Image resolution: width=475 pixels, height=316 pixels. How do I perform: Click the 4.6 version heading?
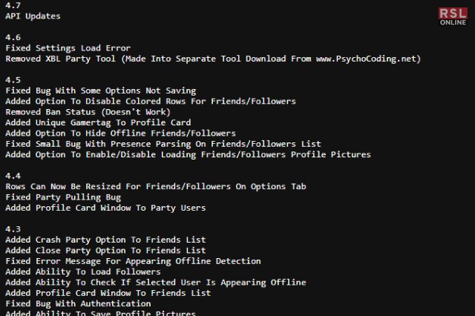(13, 38)
